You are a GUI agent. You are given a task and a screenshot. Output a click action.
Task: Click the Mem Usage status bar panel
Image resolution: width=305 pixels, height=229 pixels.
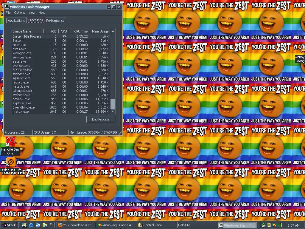pyautogui.click(x=94, y=132)
